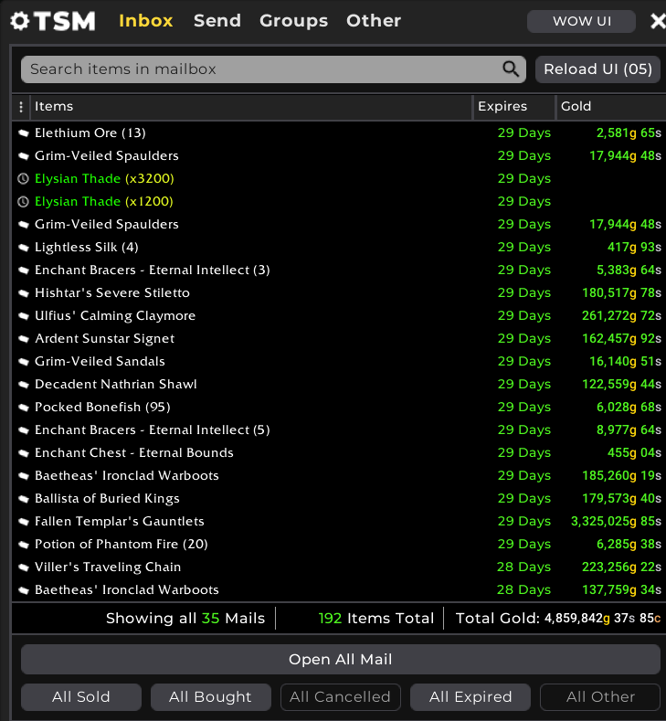
Task: Click mail icon beside Viller's Traveling Chain
Action: 24,567
